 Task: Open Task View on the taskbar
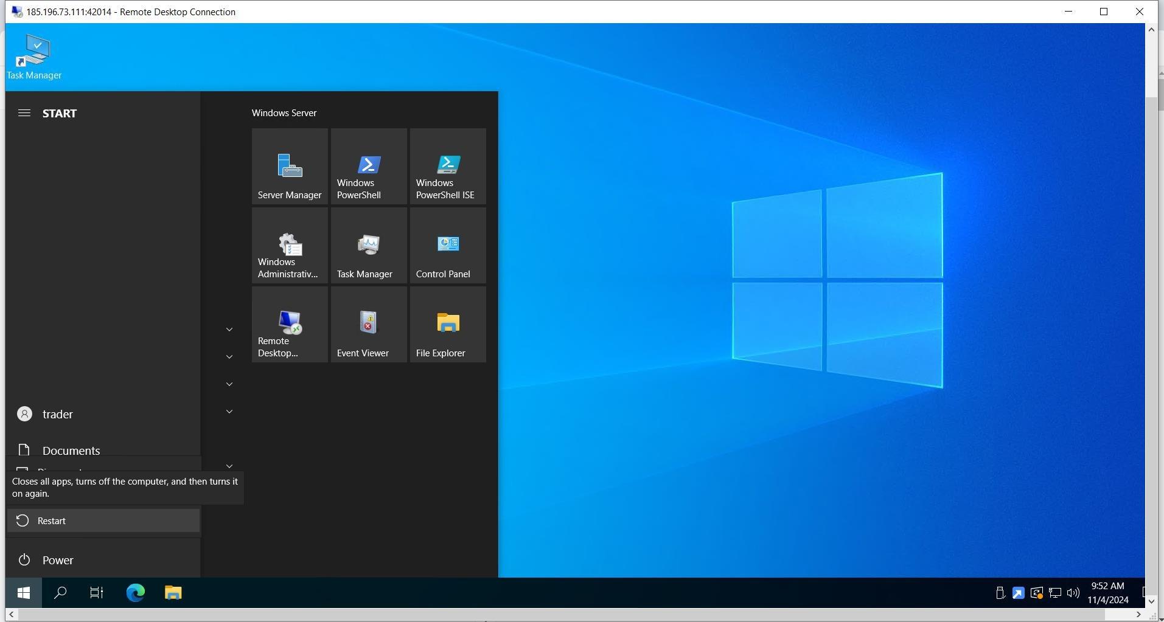97,593
